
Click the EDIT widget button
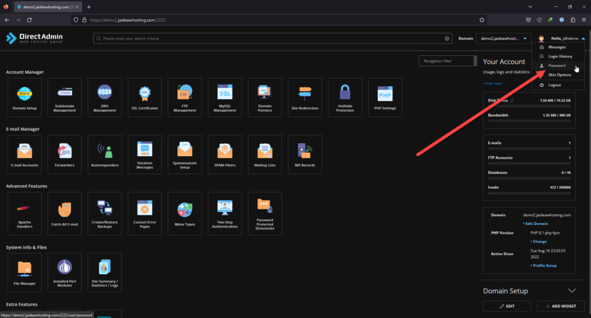click(507, 306)
